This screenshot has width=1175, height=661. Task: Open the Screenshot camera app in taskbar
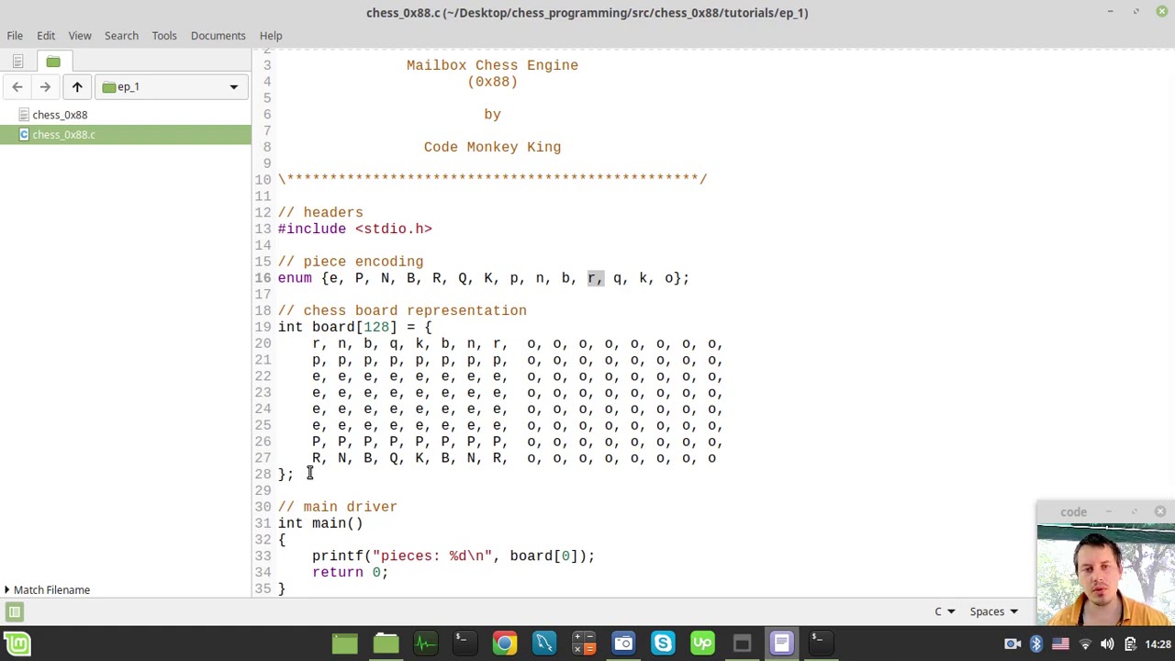point(623,644)
